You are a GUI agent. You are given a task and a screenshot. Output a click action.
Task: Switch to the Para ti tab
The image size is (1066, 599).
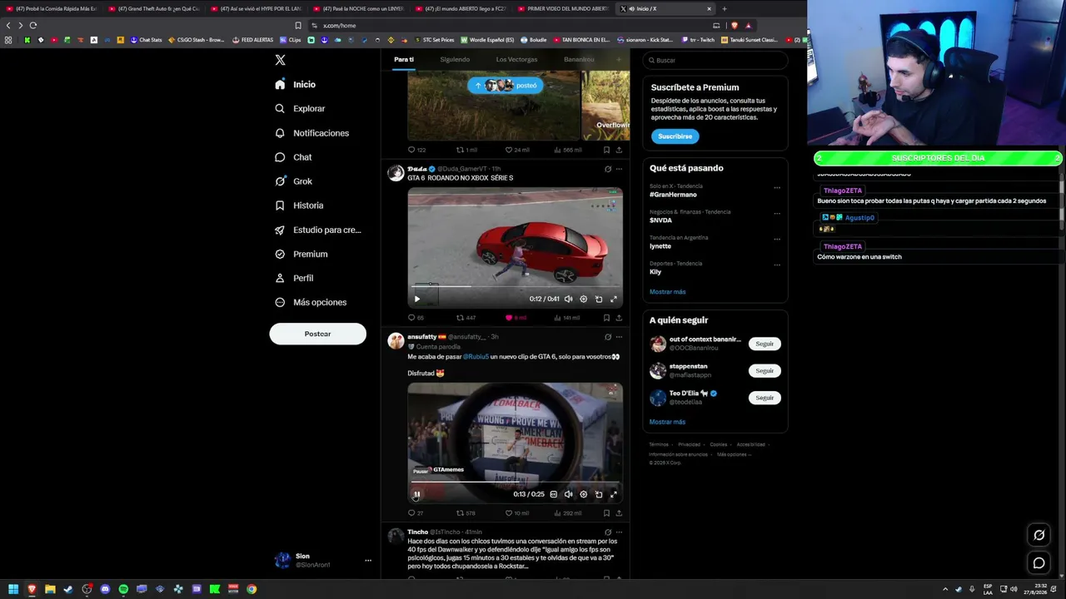point(404,59)
